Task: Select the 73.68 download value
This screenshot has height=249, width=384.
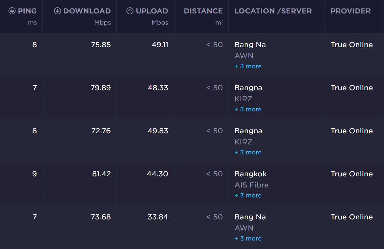Action: [101, 217]
